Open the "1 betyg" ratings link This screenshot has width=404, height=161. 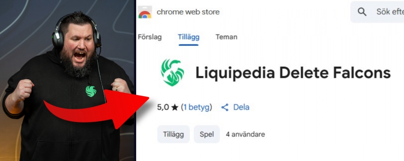(x=196, y=107)
